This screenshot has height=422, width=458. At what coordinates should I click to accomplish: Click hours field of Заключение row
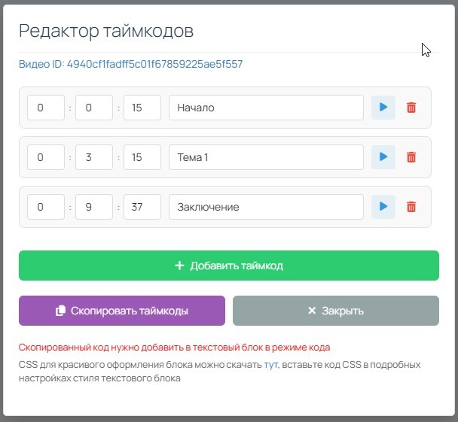tap(46, 207)
